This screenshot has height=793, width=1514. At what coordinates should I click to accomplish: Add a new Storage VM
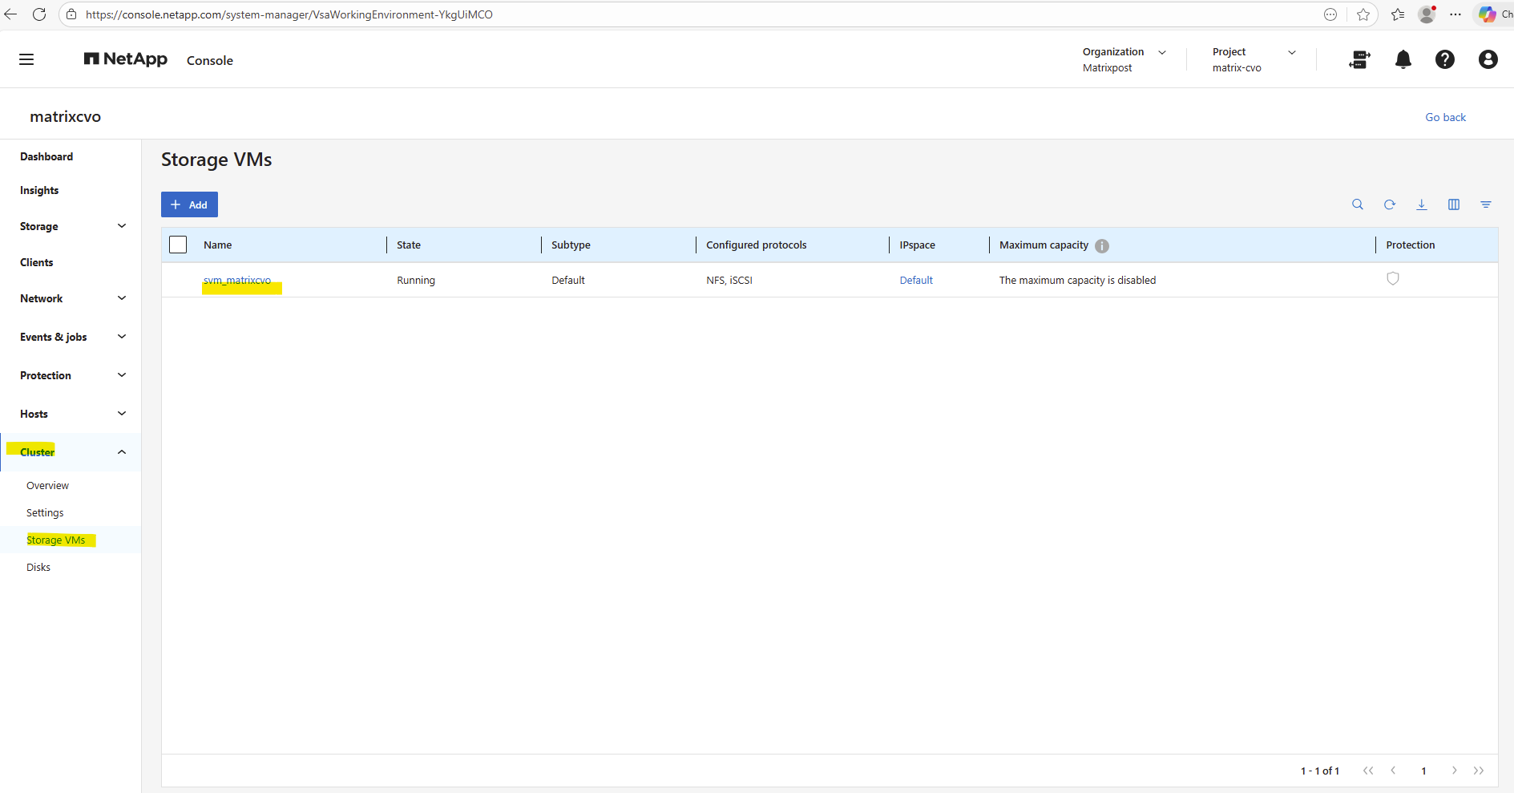[x=189, y=204]
